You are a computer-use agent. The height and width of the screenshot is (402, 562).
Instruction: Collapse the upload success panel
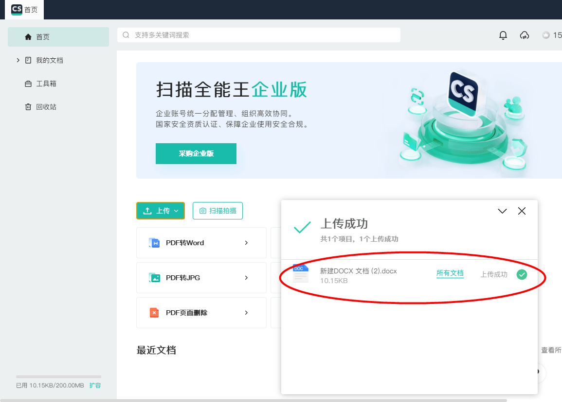click(502, 211)
